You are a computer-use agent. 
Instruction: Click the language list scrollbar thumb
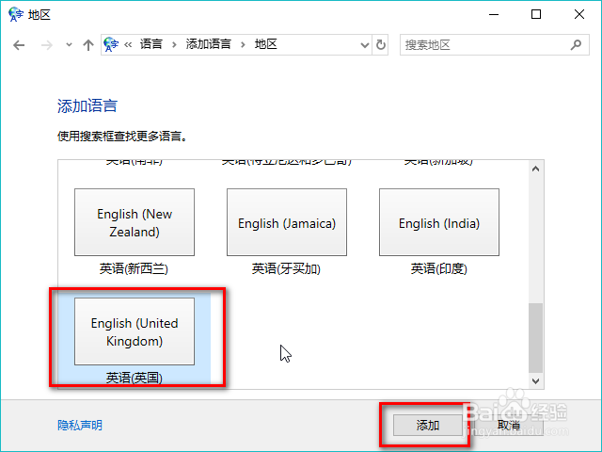click(535, 338)
